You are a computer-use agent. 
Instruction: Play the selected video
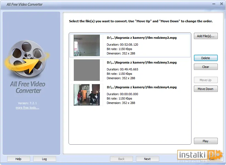(206, 141)
